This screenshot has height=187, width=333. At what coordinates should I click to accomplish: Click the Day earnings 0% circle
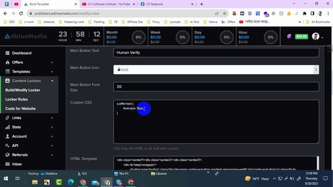(227, 37)
